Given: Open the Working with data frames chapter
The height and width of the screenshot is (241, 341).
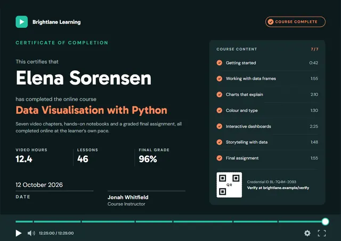Looking at the screenshot, I should tap(267, 79).
